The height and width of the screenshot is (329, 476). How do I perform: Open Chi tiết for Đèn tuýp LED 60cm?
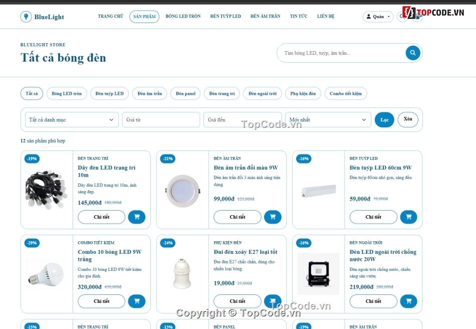[373, 217]
